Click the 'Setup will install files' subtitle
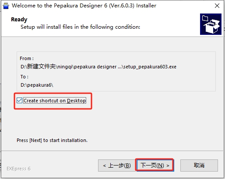 coord(81,27)
